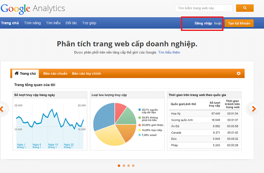Select the first carousel dot
This screenshot has height=173, width=264.
coord(119,166)
